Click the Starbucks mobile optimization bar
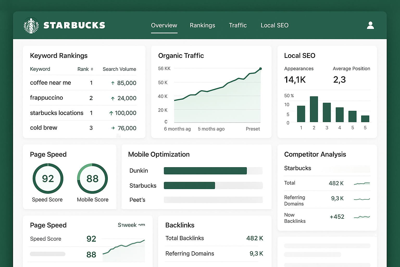Screen dimensions: 400x267 coord(189,185)
